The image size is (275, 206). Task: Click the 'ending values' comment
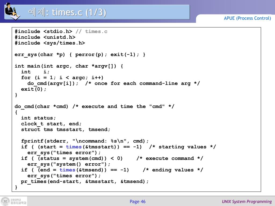click(173, 170)
